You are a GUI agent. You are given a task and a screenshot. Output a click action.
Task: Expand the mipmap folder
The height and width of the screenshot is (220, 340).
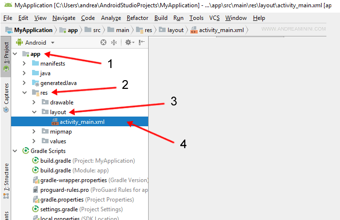34,132
